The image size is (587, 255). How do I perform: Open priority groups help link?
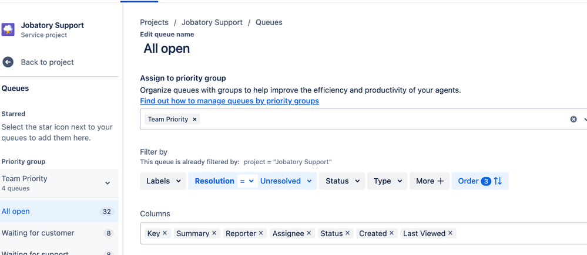(230, 101)
